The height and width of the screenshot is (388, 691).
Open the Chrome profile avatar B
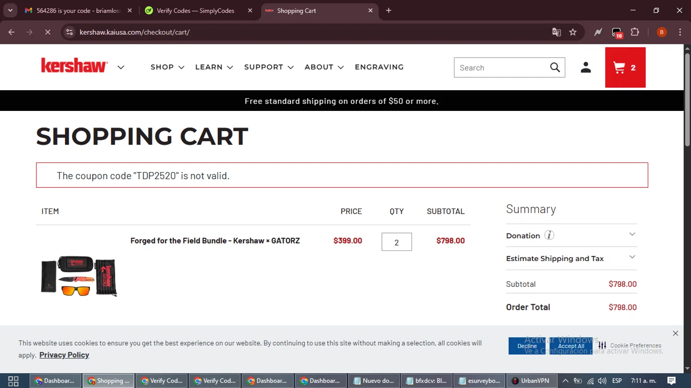(x=662, y=32)
